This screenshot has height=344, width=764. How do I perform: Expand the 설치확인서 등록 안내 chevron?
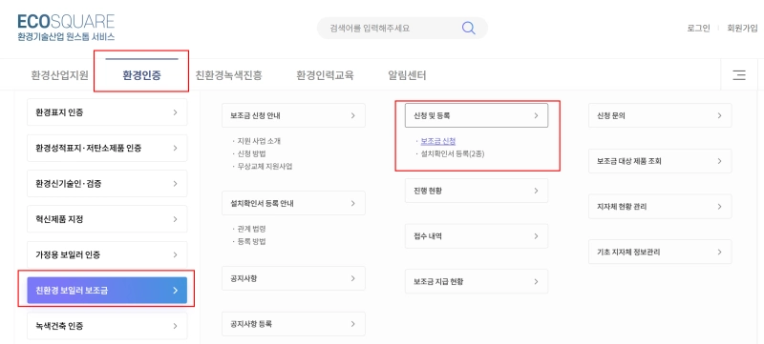(x=353, y=204)
